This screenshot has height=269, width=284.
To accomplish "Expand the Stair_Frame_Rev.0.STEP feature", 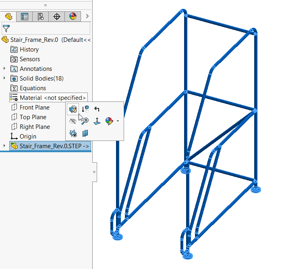I will 4,145.
